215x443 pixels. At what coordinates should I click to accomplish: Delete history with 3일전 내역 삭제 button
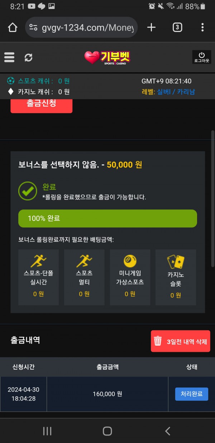pos(180,341)
